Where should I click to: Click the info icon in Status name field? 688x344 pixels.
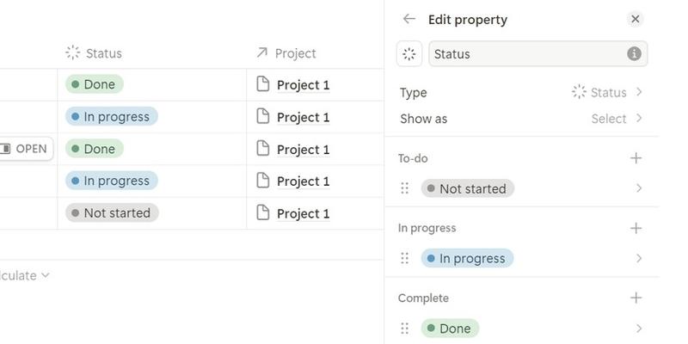pyautogui.click(x=634, y=53)
